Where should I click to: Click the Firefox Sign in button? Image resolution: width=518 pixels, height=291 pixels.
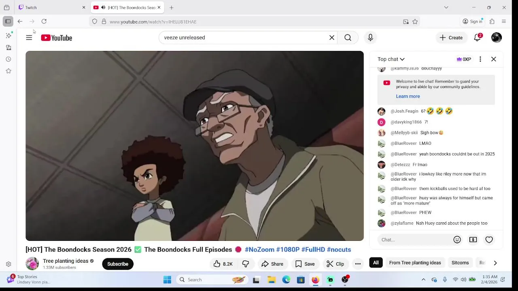click(472, 21)
